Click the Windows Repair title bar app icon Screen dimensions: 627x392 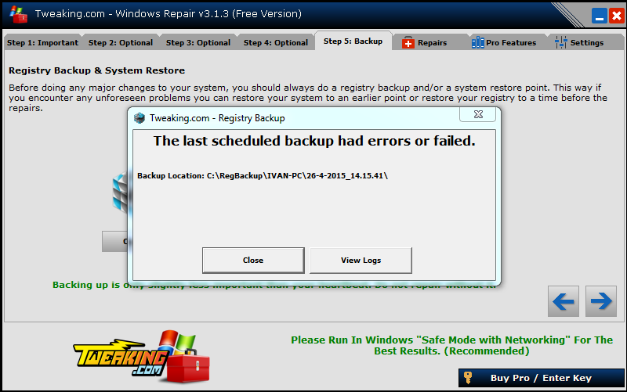point(18,14)
